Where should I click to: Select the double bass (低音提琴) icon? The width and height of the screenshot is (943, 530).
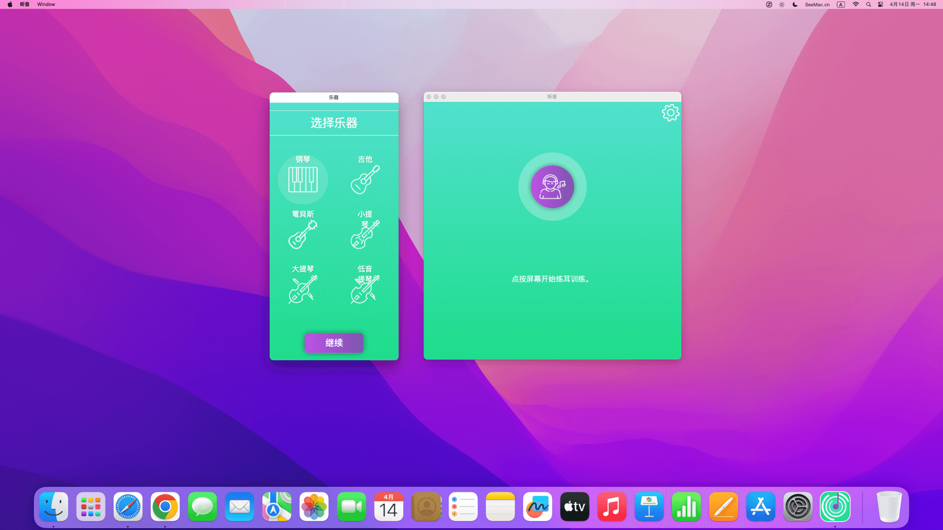(x=365, y=290)
